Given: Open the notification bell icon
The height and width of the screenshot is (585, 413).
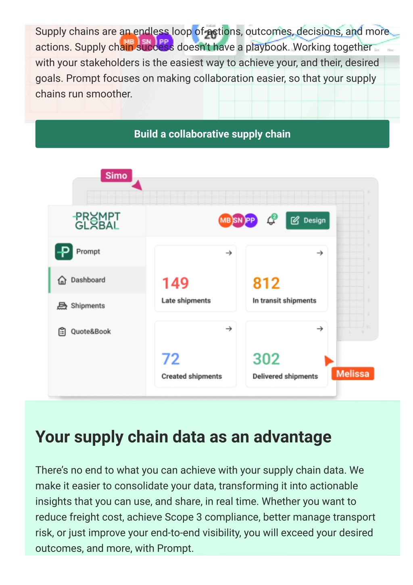Looking at the screenshot, I should pos(271,220).
